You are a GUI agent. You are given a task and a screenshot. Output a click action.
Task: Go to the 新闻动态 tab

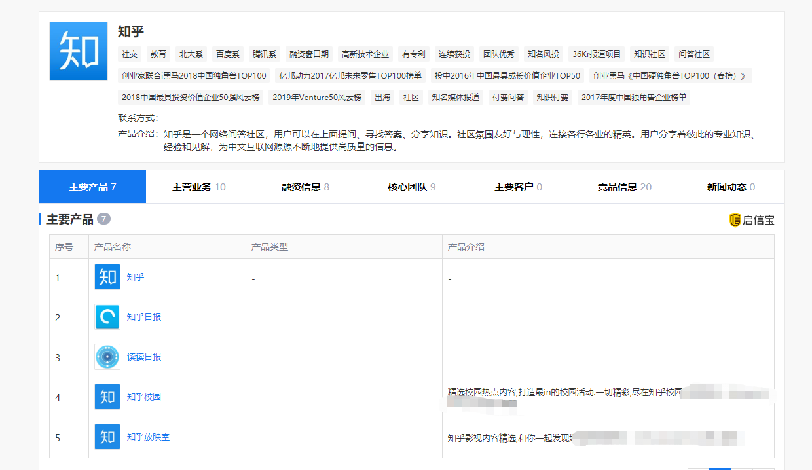click(731, 187)
